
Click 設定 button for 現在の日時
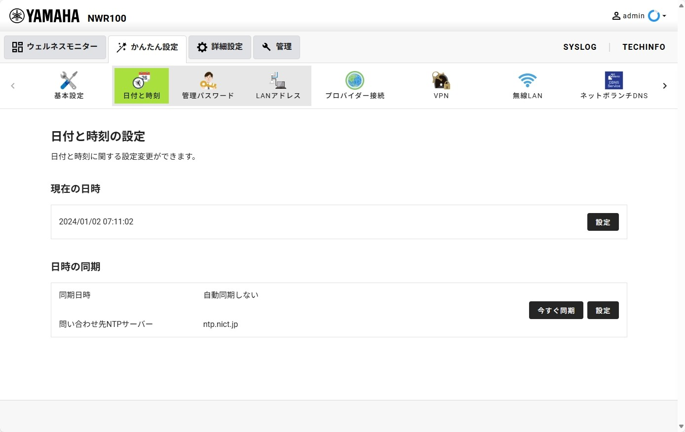(x=603, y=222)
